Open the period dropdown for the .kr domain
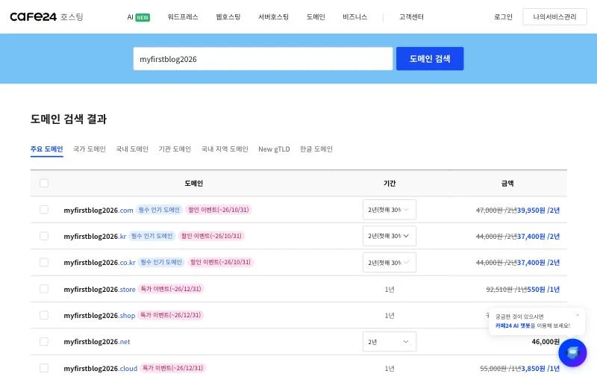The width and height of the screenshot is (597, 377). click(x=389, y=236)
